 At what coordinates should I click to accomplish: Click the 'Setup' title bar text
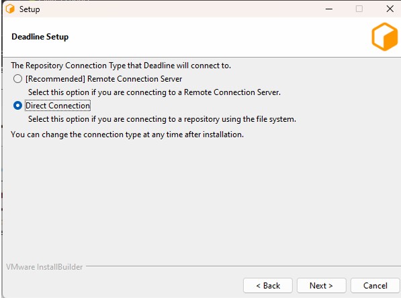[30, 9]
